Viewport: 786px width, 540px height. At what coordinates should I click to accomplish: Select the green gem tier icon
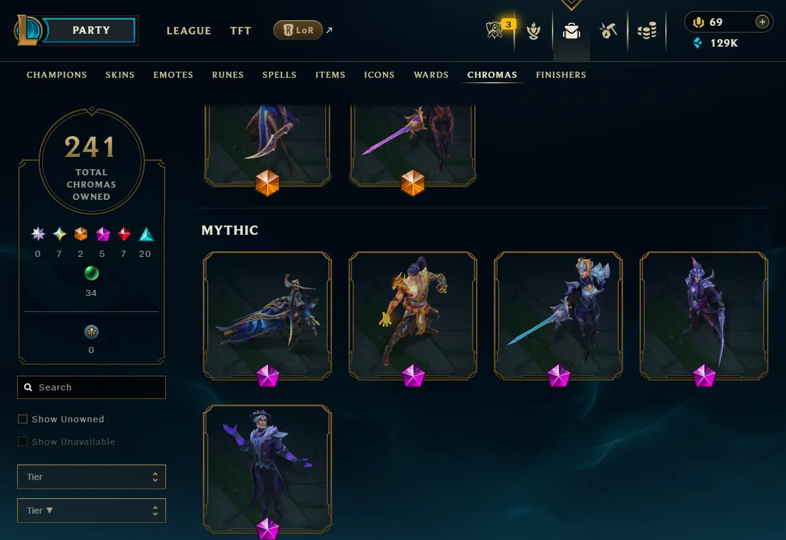click(91, 273)
